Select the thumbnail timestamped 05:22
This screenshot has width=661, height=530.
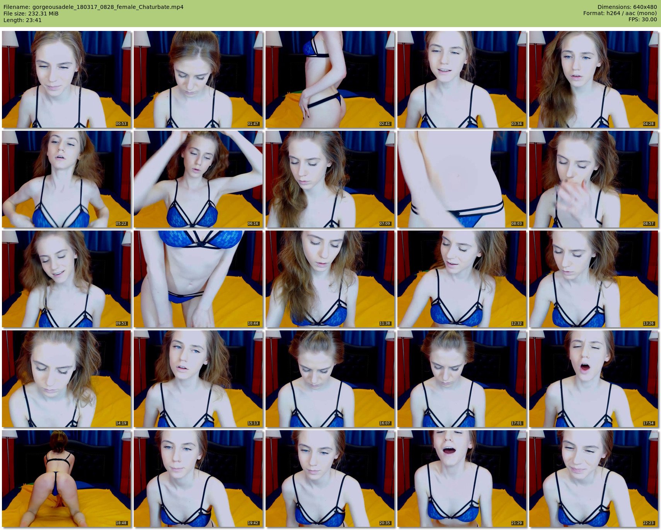tap(66, 179)
